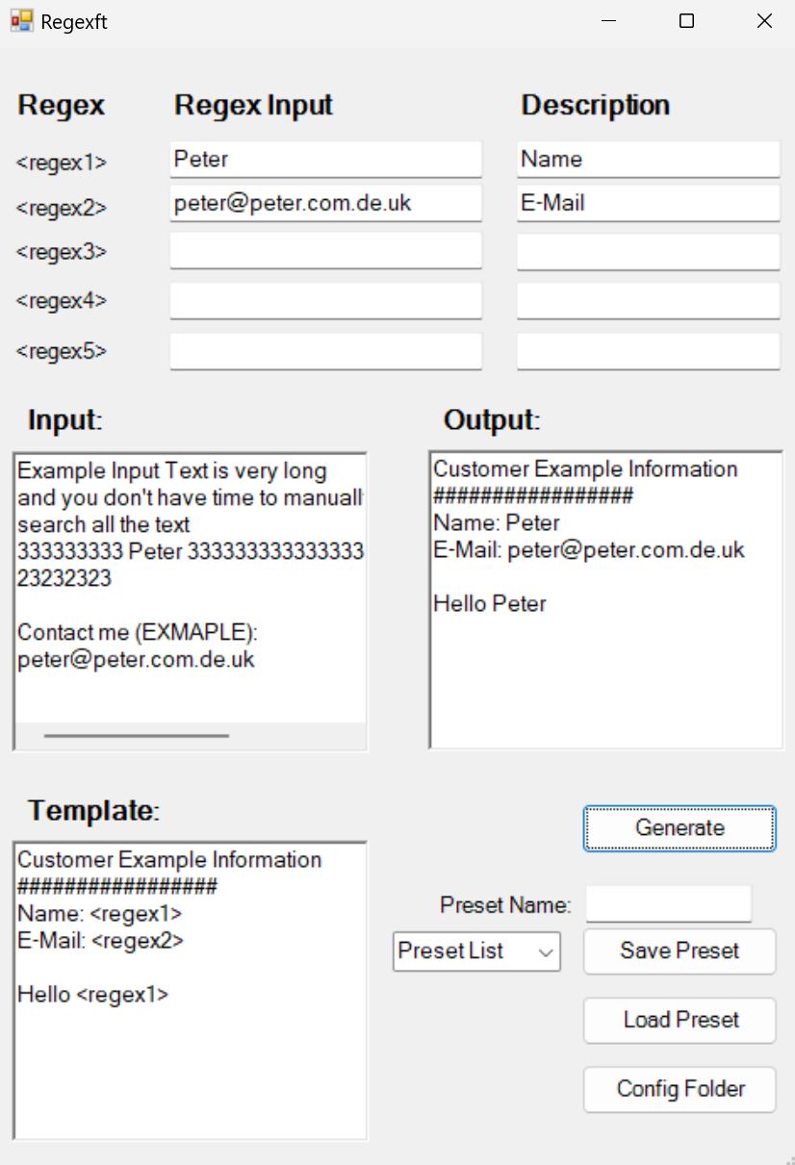The height and width of the screenshot is (1165, 795).
Task: Click the Load Preset button
Action: tap(679, 1020)
